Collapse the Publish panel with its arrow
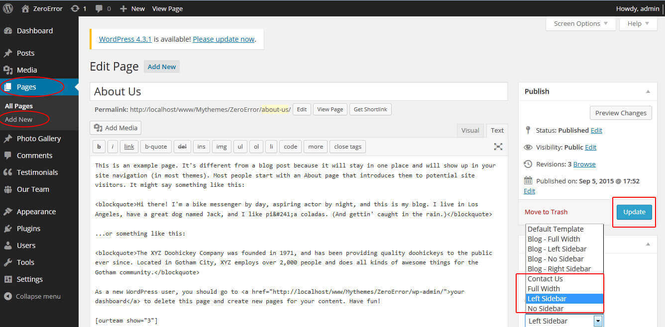 (x=648, y=91)
